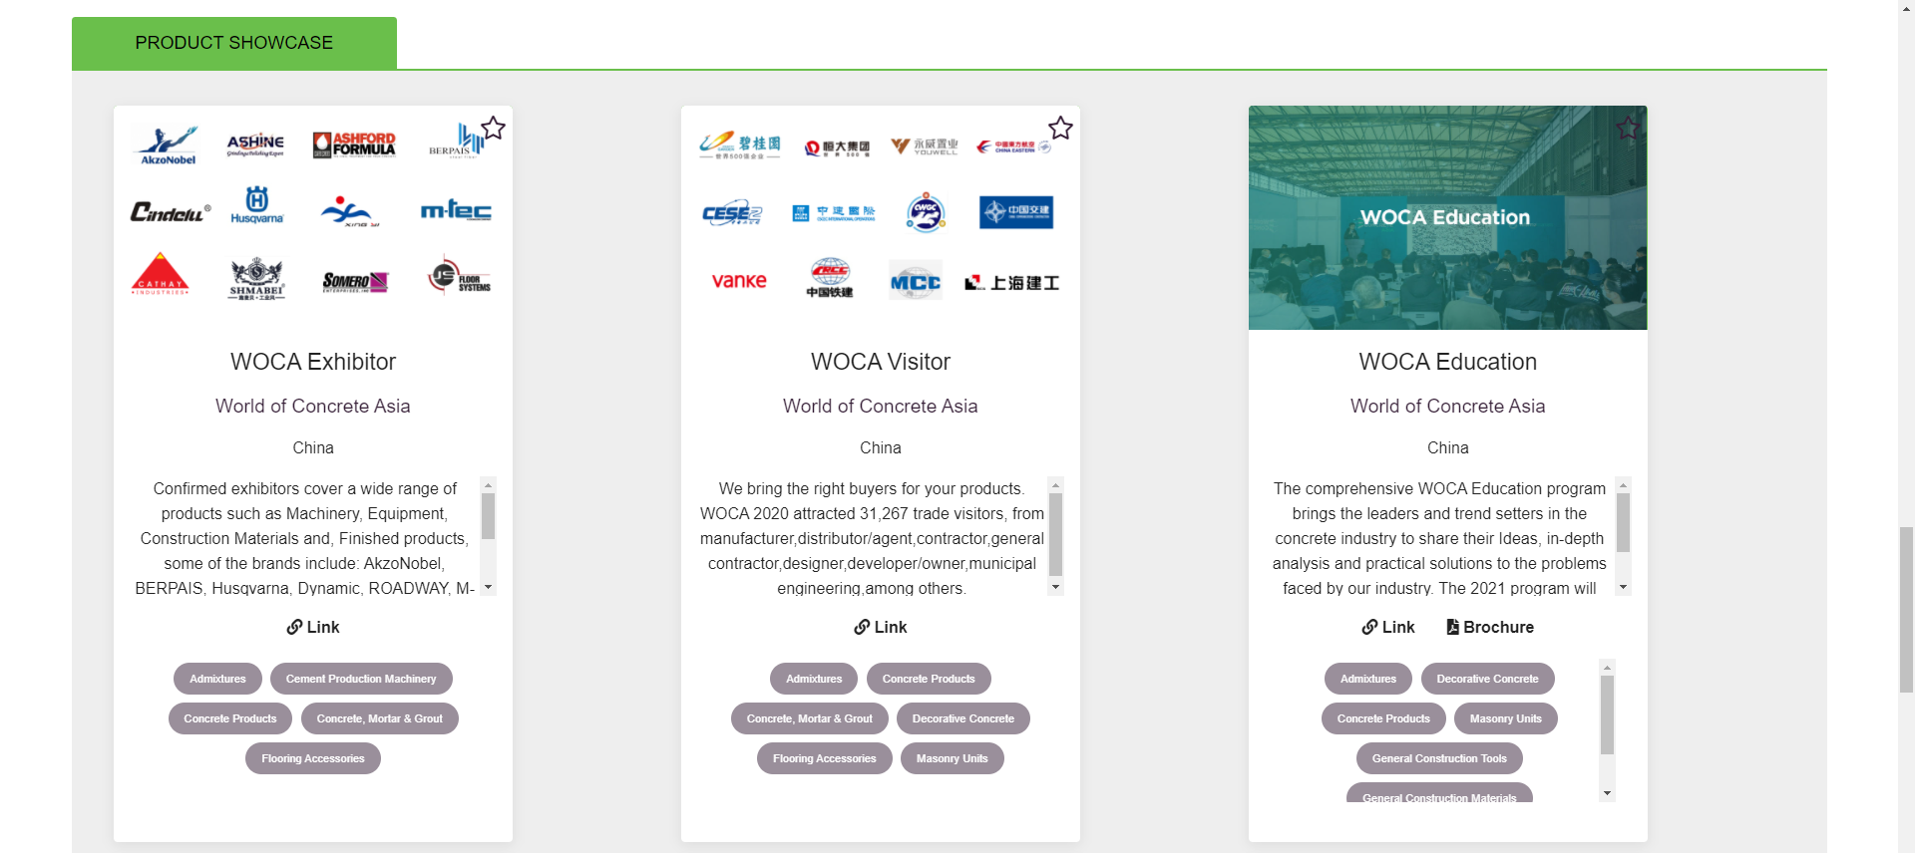Screen dimensions: 1915x853
Task: Click the China Communications blue logo
Action: click(x=1016, y=211)
